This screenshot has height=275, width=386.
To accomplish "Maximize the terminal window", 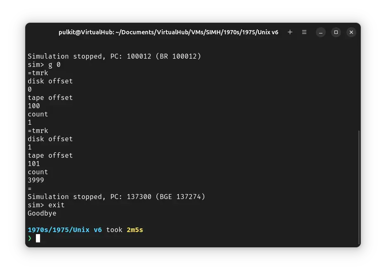I will 336,32.
